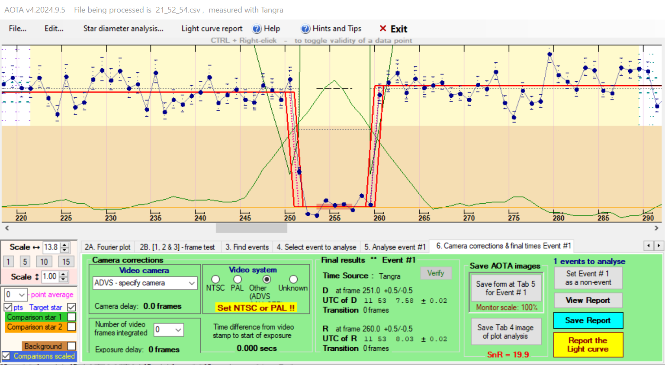Open the point average dropdown
Screen dimensions: 665x365
[x=21, y=295]
